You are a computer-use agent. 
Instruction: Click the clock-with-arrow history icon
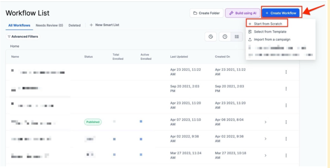(211, 37)
